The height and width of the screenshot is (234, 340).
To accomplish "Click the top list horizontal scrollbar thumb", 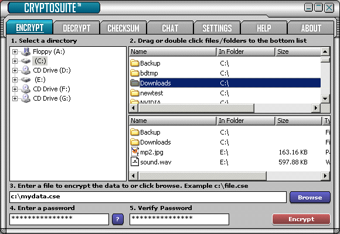I will click(x=196, y=108).
